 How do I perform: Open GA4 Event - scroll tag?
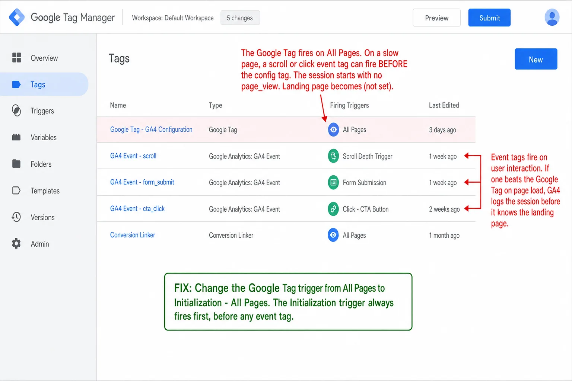[133, 156]
